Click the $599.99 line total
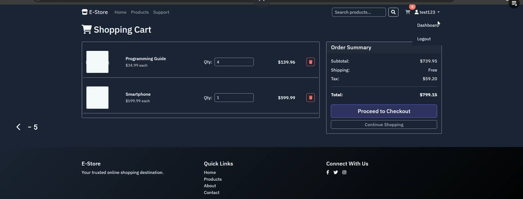The height and width of the screenshot is (199, 523). tap(287, 98)
